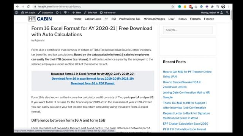
Task: Open the updates counter showing 2
Action: (58, 12)
